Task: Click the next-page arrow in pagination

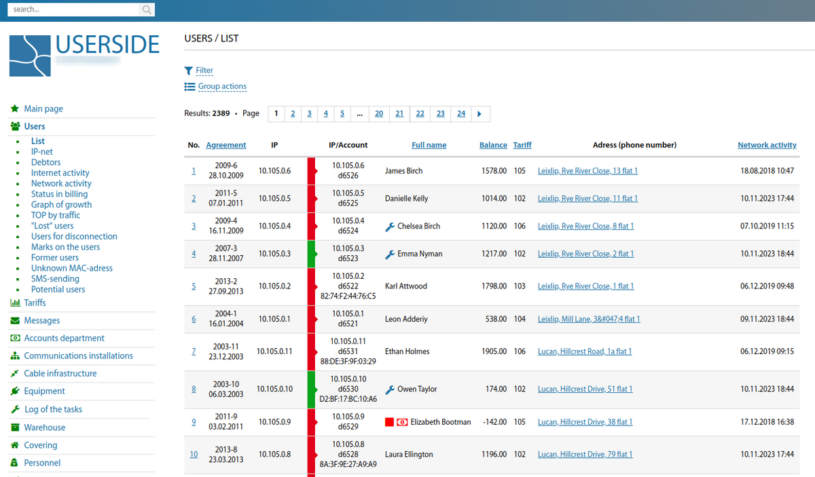Action: (x=480, y=113)
